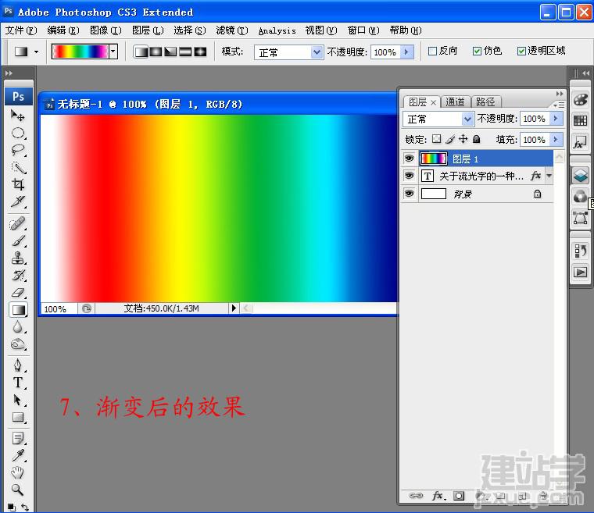Open options bar opacity slider arrow

pos(406,52)
